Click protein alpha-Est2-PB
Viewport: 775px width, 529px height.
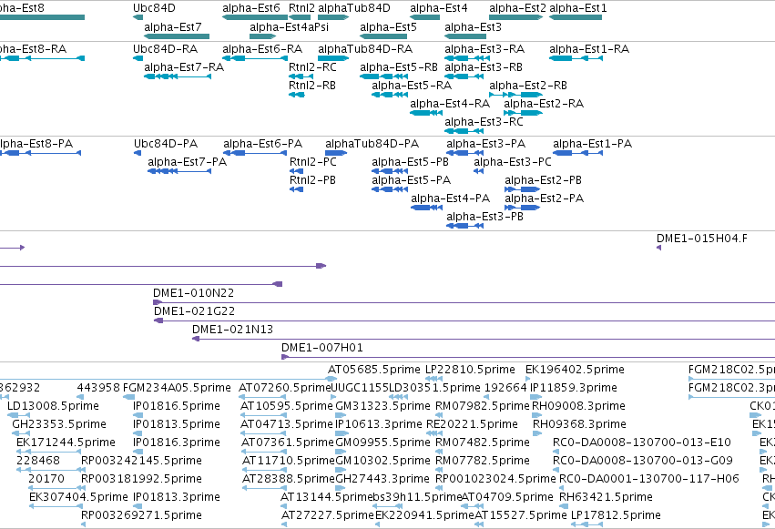(x=543, y=180)
